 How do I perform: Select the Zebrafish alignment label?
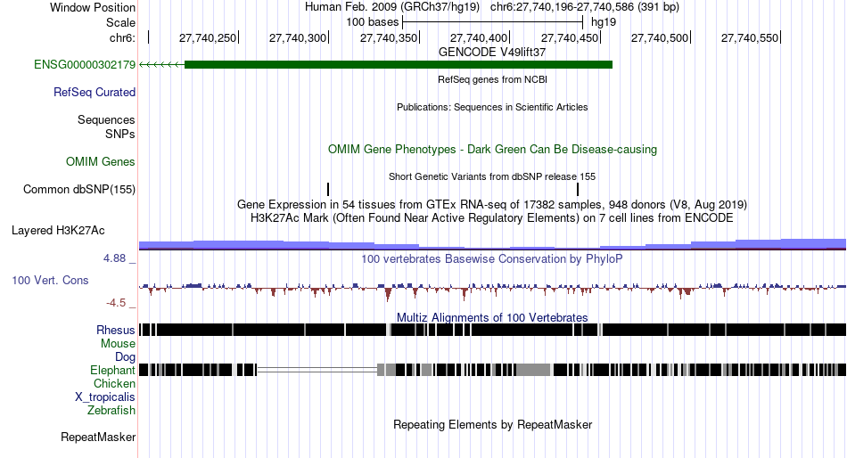(111, 411)
